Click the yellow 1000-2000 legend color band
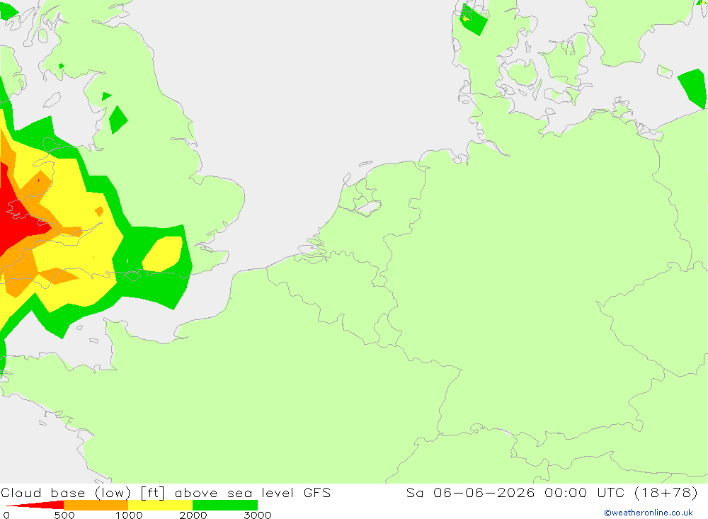 tap(160, 505)
